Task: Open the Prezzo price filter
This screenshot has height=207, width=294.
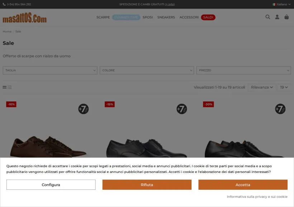Action: click(x=243, y=70)
